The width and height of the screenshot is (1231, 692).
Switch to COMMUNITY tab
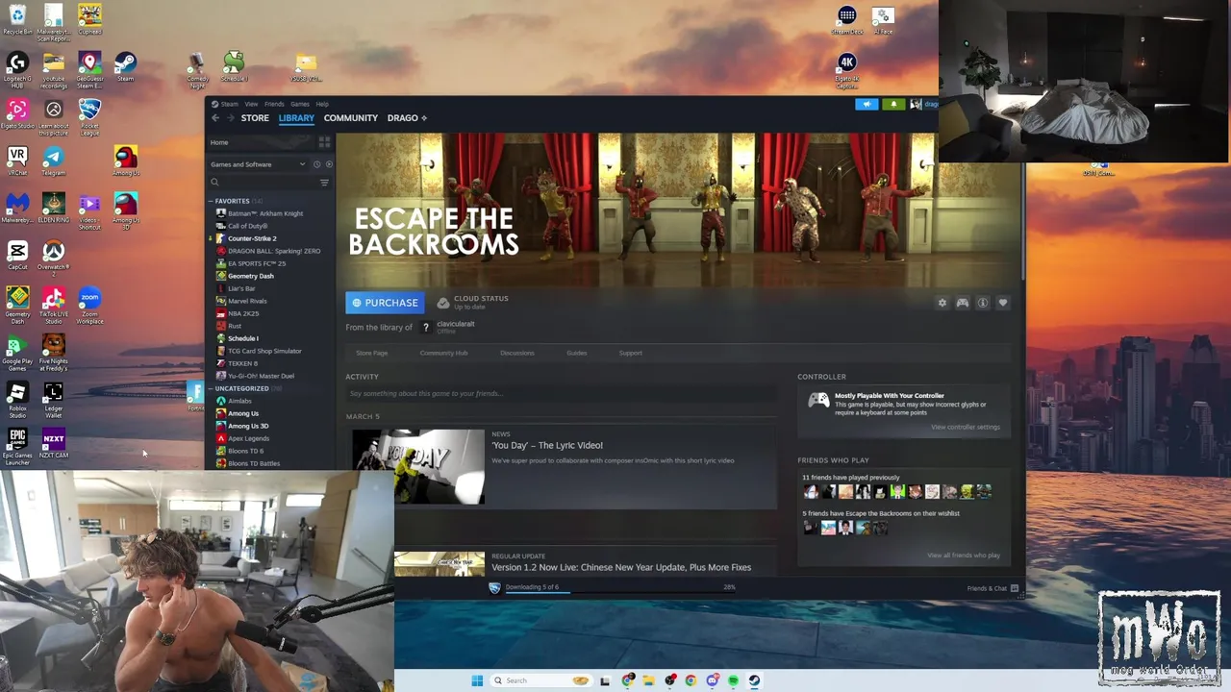coord(350,118)
